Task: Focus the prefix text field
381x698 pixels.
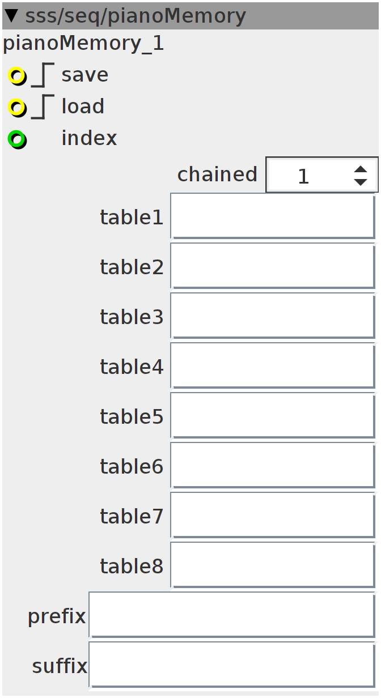Action: (232, 615)
